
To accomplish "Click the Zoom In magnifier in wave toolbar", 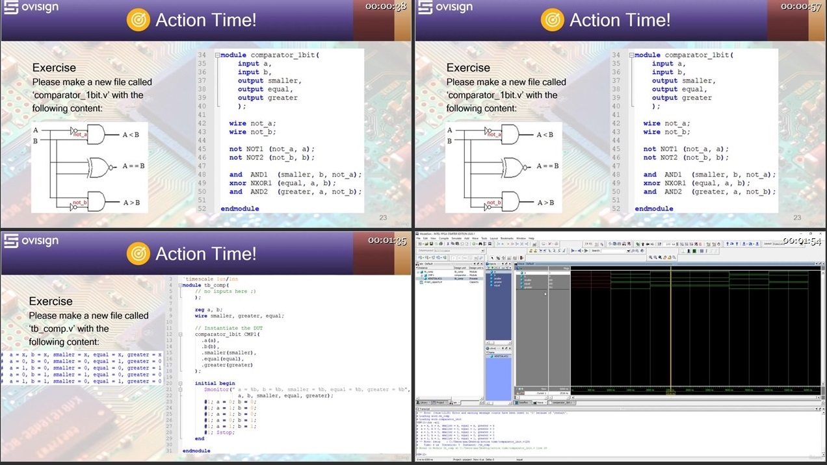I will [651, 257].
